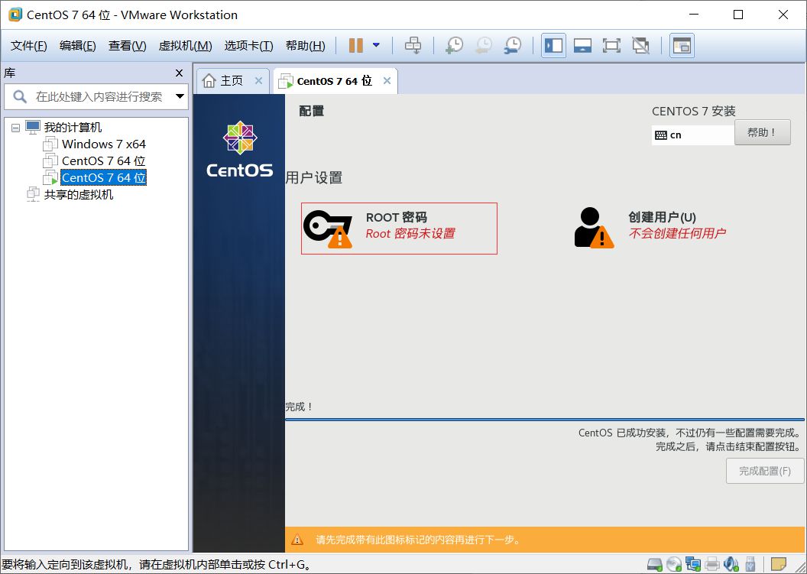The image size is (807, 574).
Task: Open the 虚拟机(M) menu
Action: (185, 45)
